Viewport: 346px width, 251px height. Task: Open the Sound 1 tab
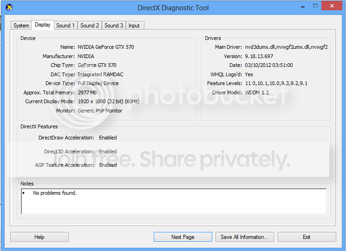coord(65,26)
